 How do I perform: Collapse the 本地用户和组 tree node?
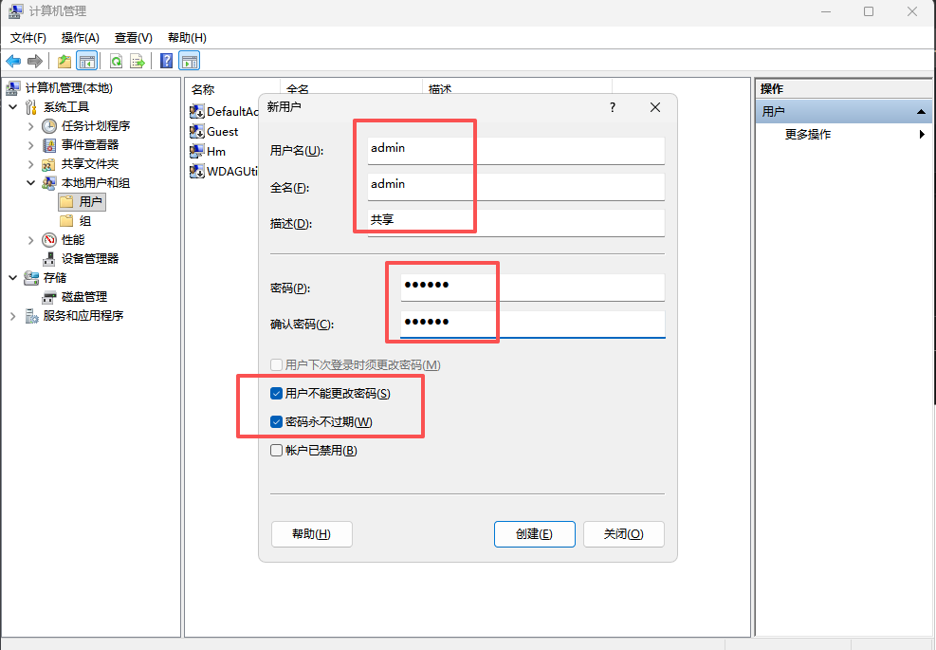click(x=30, y=182)
